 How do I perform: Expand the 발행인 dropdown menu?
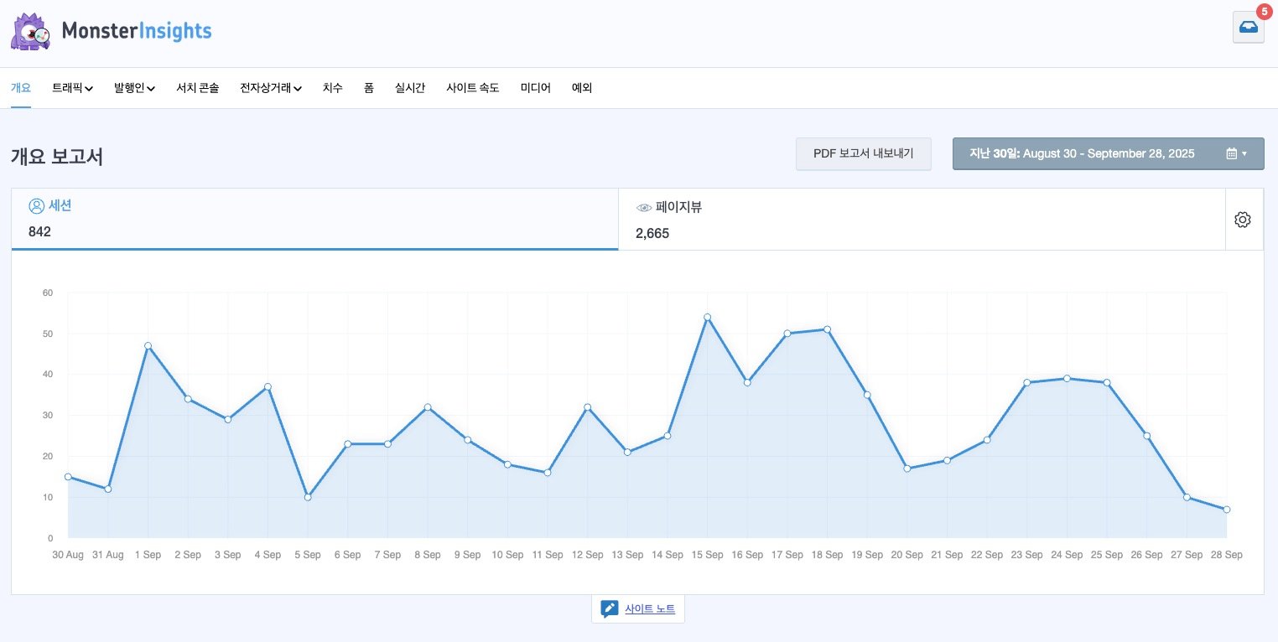134,88
